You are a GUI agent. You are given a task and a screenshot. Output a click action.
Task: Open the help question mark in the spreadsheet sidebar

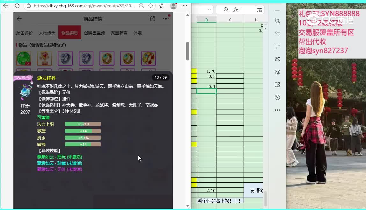pyautogui.click(x=277, y=97)
